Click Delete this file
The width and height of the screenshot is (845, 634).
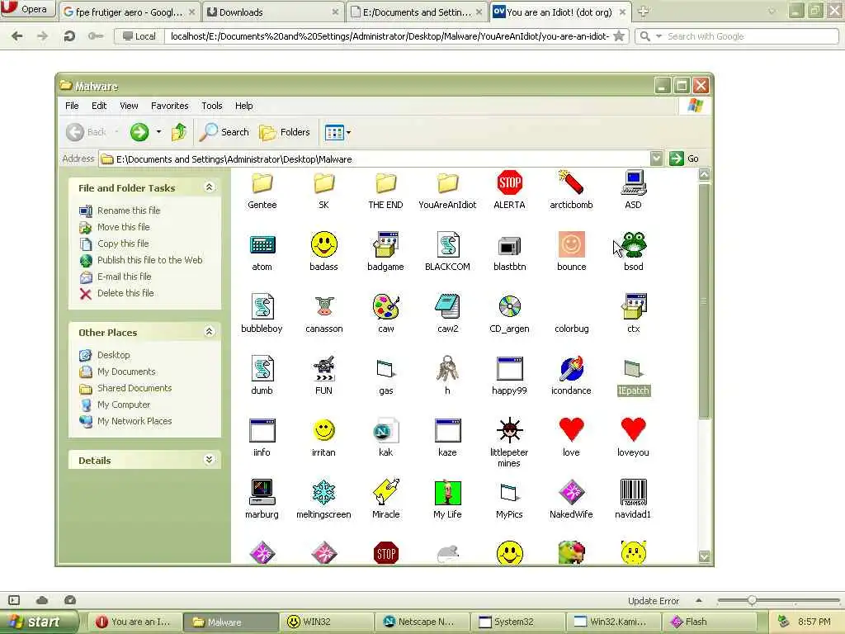click(125, 293)
